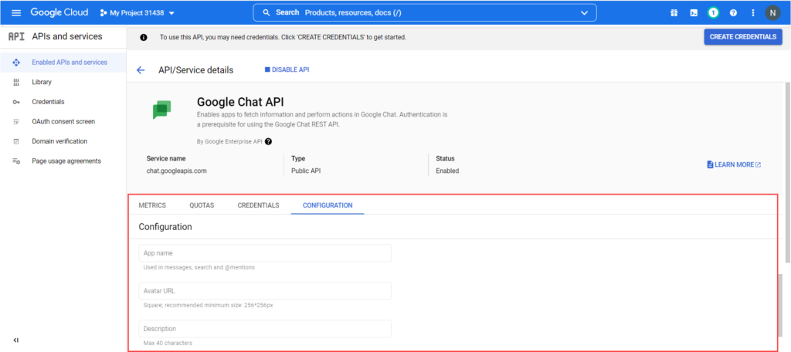Viewport: 791px width, 352px height.
Task: Go back using the arrow icon
Action: tap(141, 70)
